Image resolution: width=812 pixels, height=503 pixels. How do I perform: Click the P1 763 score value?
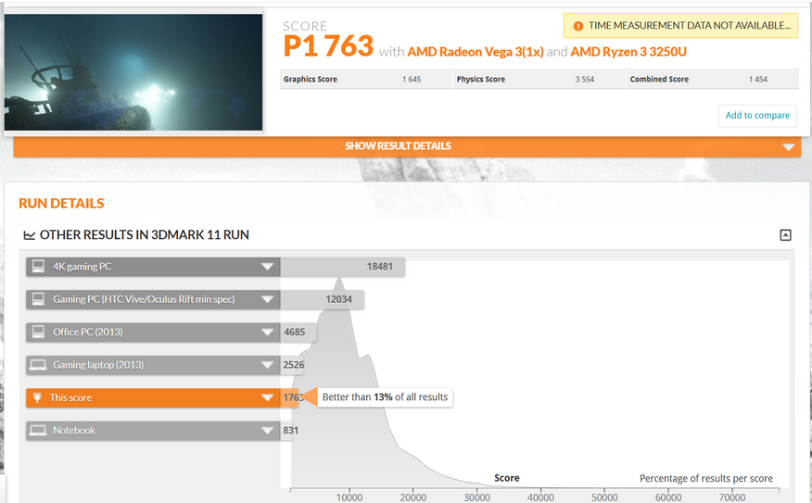coord(328,46)
